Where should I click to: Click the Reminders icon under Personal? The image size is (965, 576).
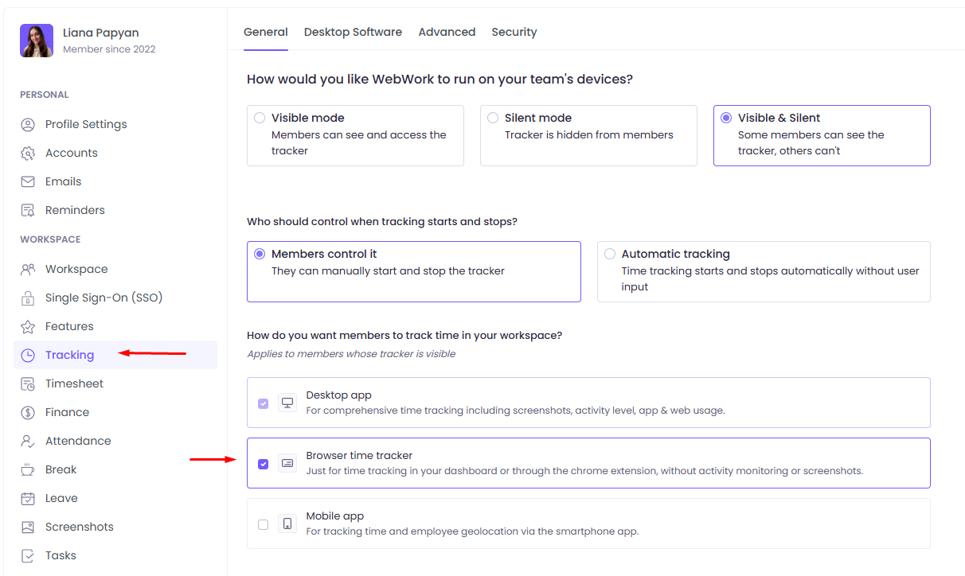tap(27, 209)
